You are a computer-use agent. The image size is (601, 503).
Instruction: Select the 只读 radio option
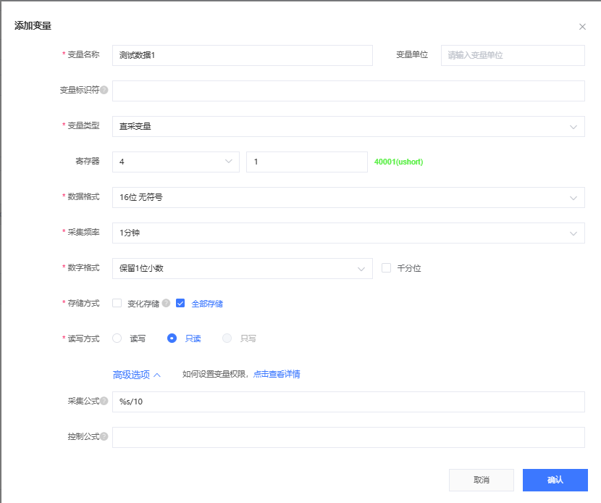point(172,338)
